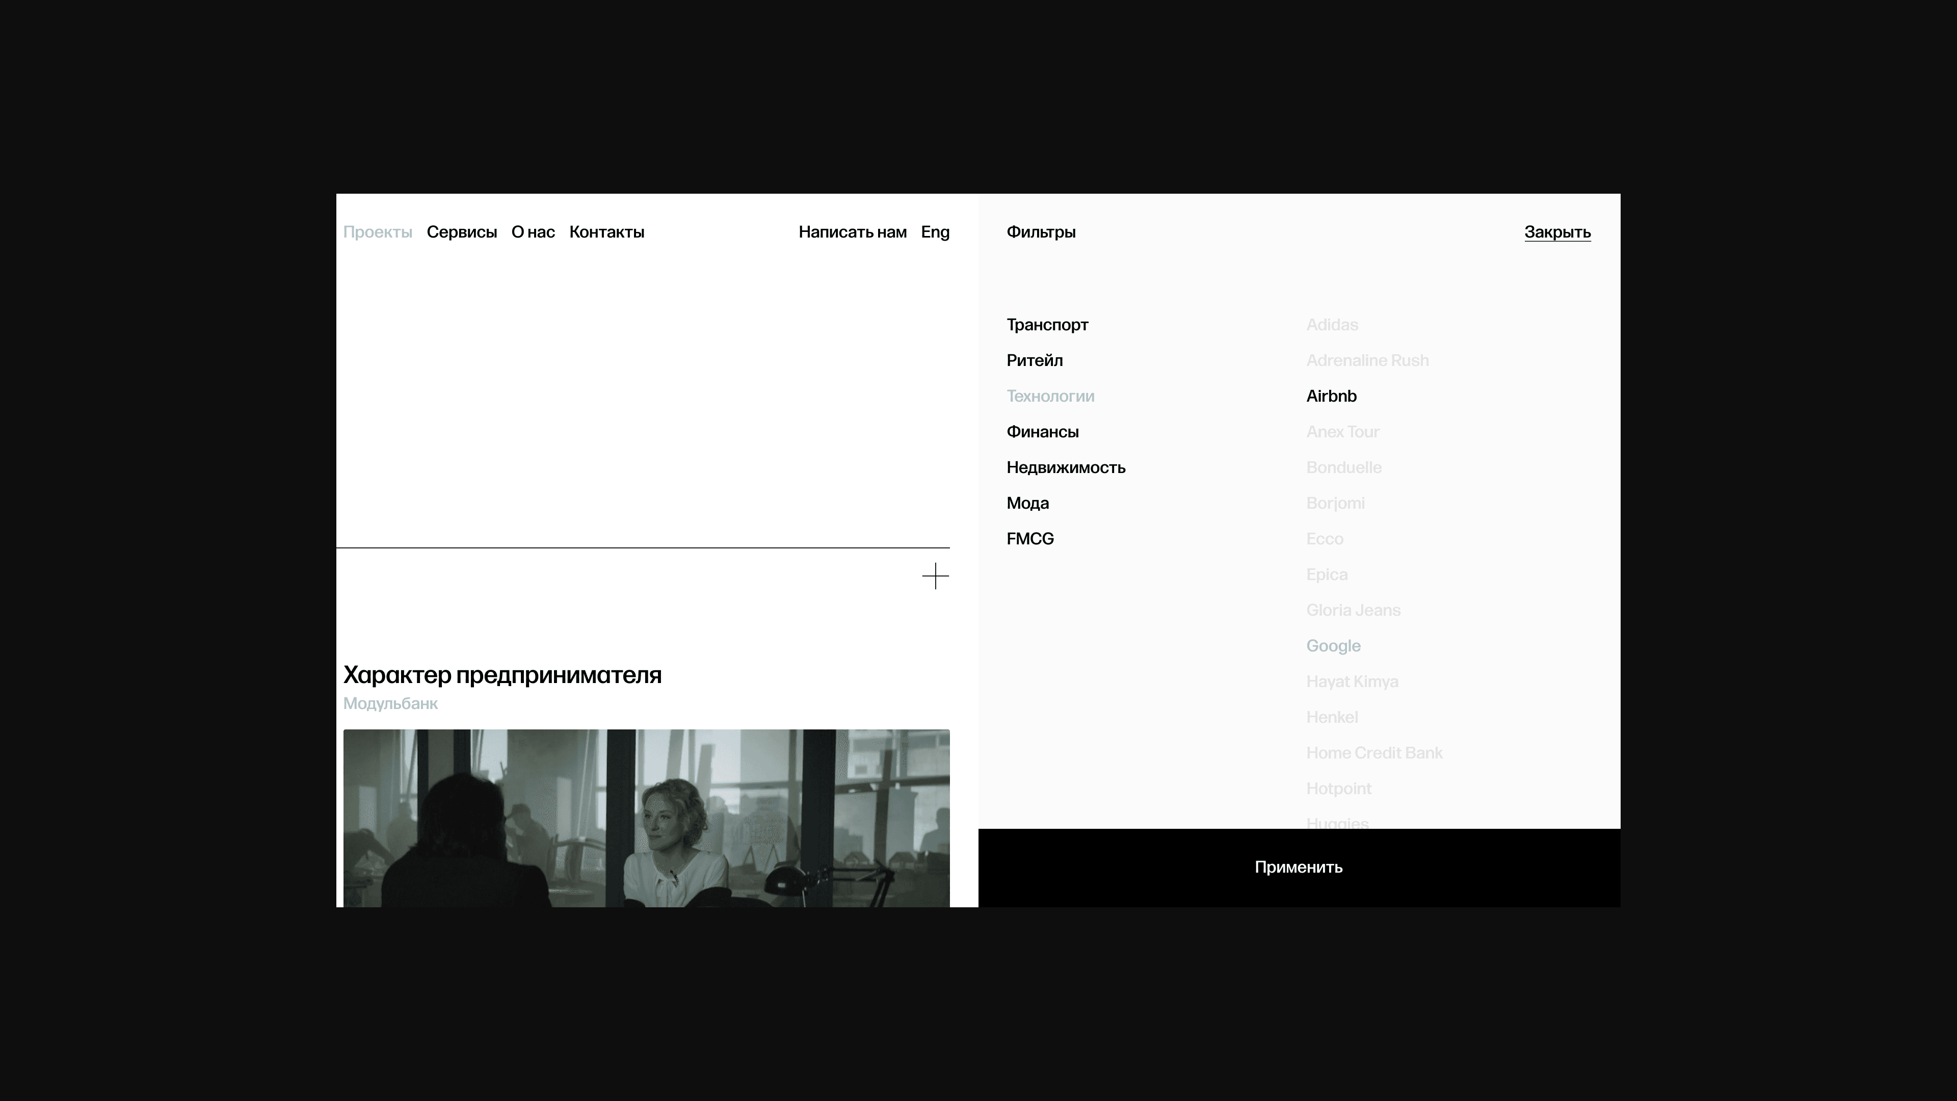Image resolution: width=1957 pixels, height=1101 pixels.
Task: Select the Недвижимость filter option
Action: click(x=1065, y=467)
